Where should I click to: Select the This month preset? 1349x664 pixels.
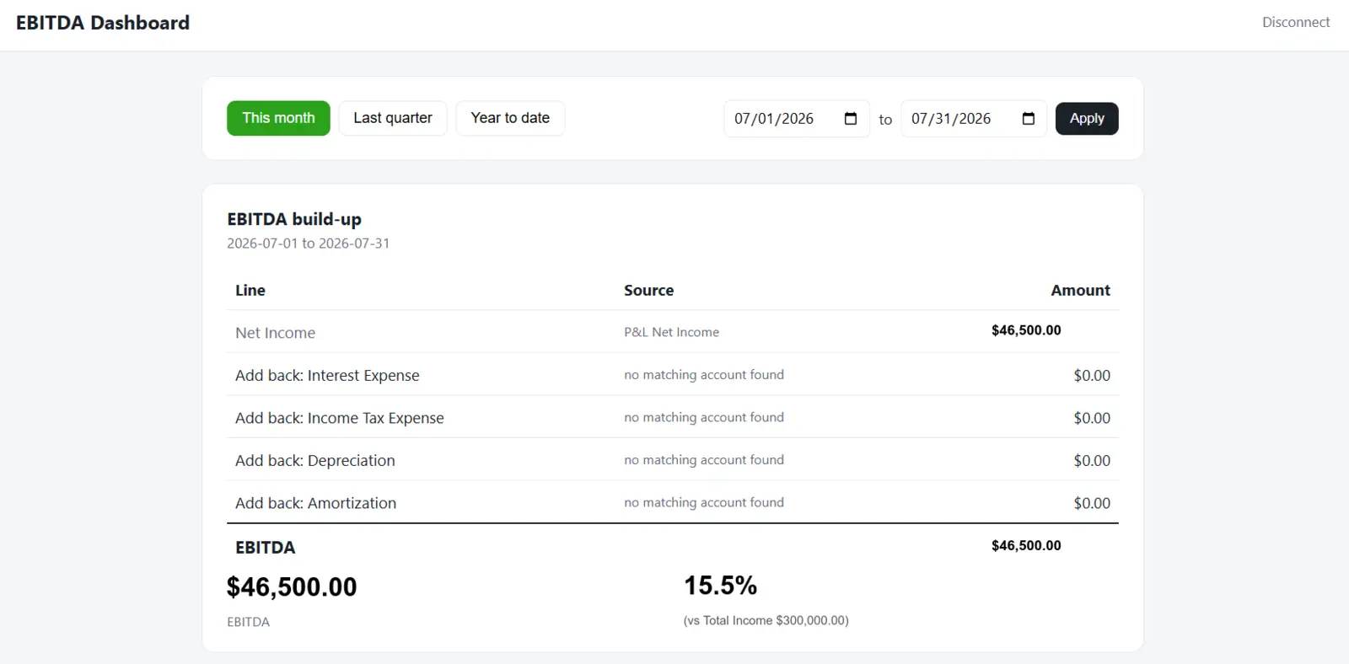tap(278, 118)
